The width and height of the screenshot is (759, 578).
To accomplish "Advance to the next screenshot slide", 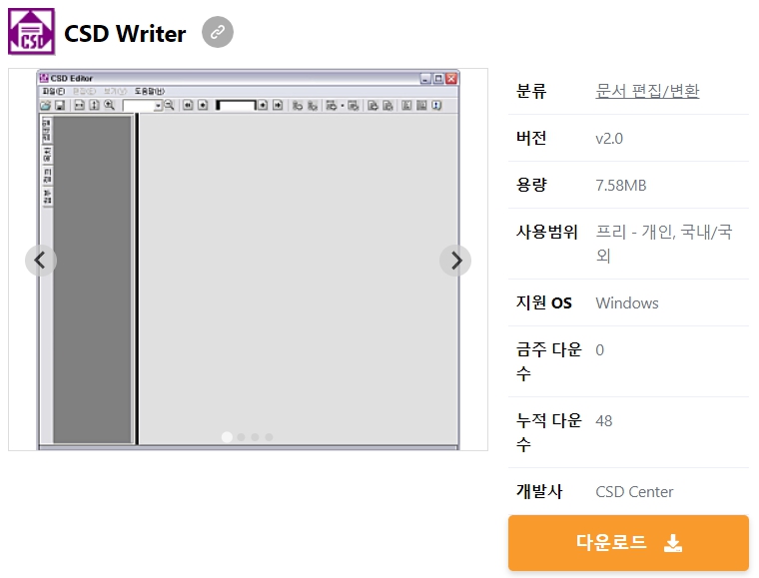I will tap(455, 261).
